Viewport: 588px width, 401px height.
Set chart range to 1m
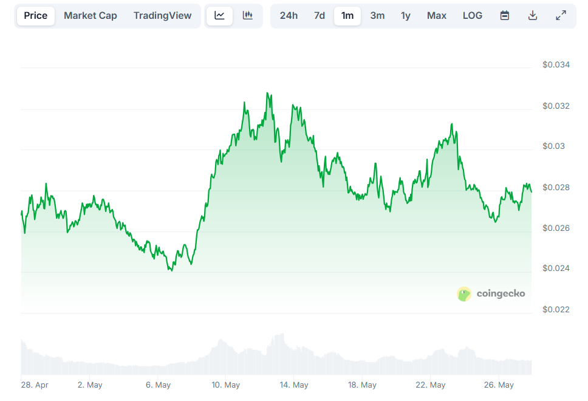pos(347,15)
